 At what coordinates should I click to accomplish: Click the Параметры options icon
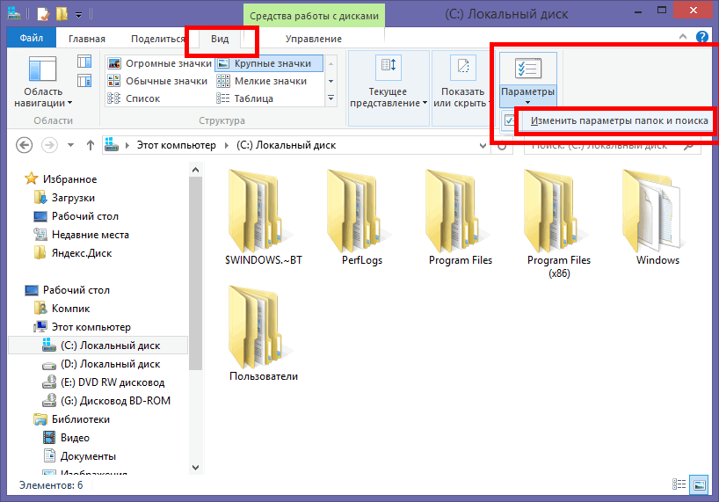[527, 69]
